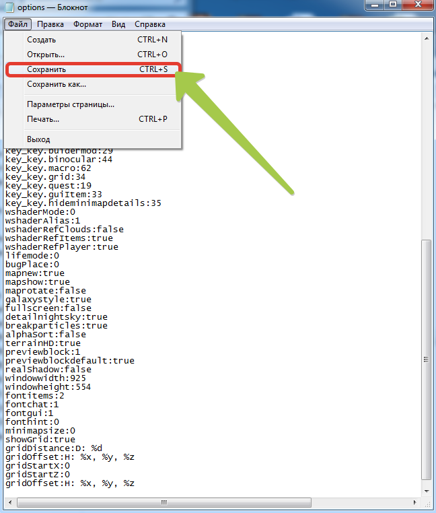Click the horizontal scrollbar left arrow
Image resolution: width=436 pixels, height=513 pixels.
[x=9, y=502]
